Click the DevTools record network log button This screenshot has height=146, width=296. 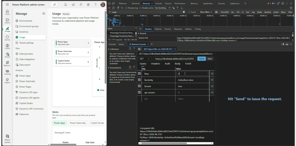pyautogui.click(x=109, y=8)
